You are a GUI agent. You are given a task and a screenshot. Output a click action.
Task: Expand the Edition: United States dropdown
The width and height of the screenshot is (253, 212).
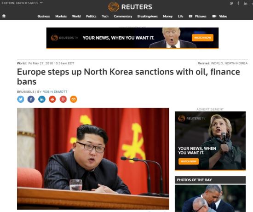pyautogui.click(x=22, y=3)
